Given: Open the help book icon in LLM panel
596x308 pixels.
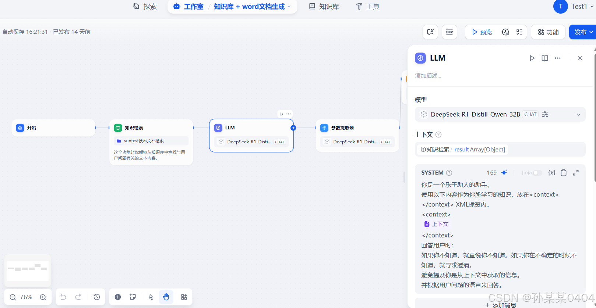Looking at the screenshot, I should pyautogui.click(x=545, y=58).
